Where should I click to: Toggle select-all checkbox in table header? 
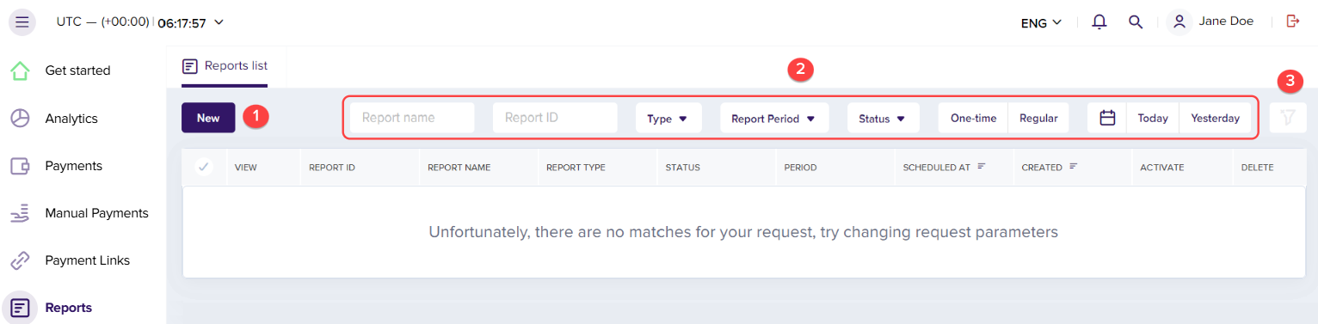[204, 168]
